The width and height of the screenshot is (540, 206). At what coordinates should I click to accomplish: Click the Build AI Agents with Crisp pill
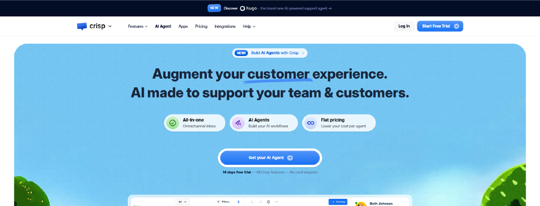pos(269,53)
